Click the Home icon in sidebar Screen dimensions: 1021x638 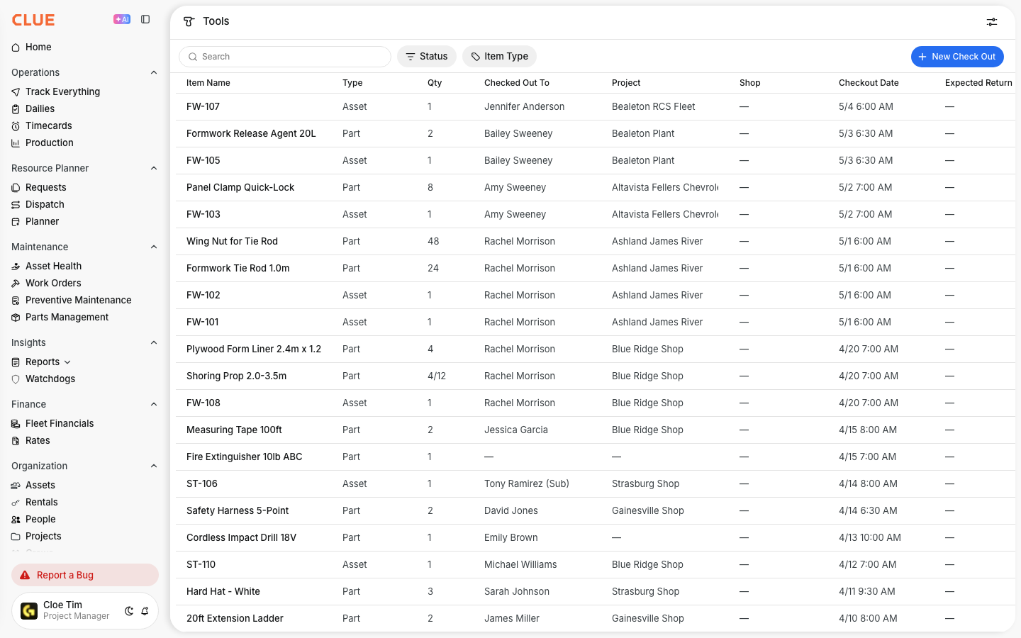point(16,47)
